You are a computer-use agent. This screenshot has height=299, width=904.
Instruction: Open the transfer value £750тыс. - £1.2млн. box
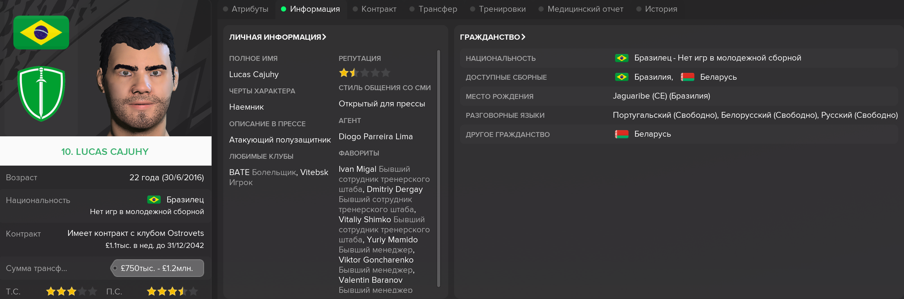[157, 268]
